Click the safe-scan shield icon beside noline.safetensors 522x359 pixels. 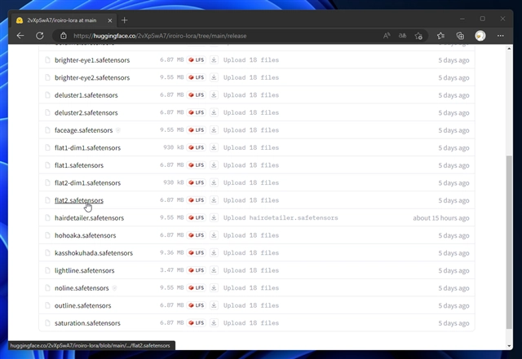pyautogui.click(x=114, y=288)
